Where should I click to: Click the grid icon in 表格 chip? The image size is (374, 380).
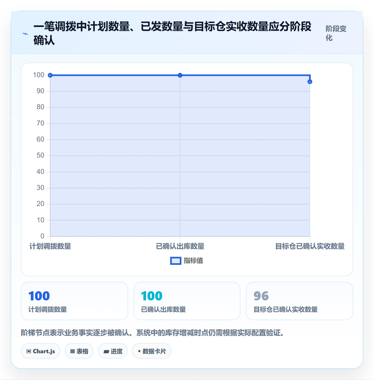[x=72, y=351]
